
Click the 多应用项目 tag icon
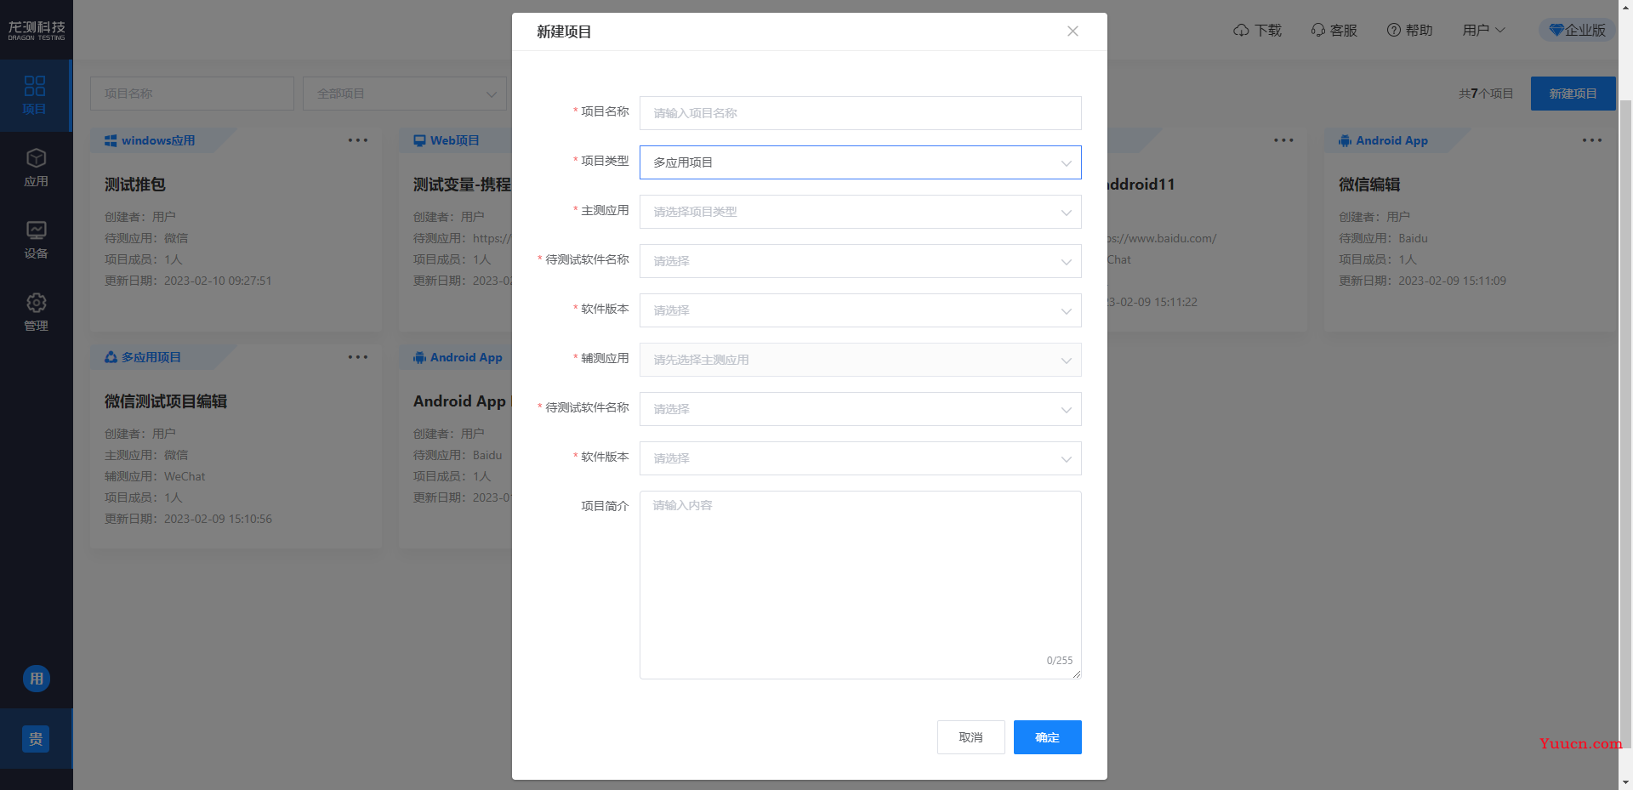click(111, 357)
